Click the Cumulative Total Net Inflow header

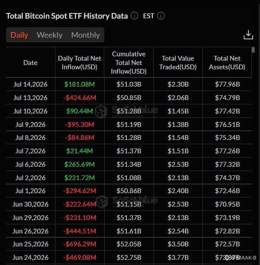[128, 63]
